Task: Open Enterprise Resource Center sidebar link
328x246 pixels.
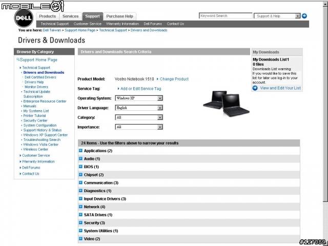Action: point(45,101)
